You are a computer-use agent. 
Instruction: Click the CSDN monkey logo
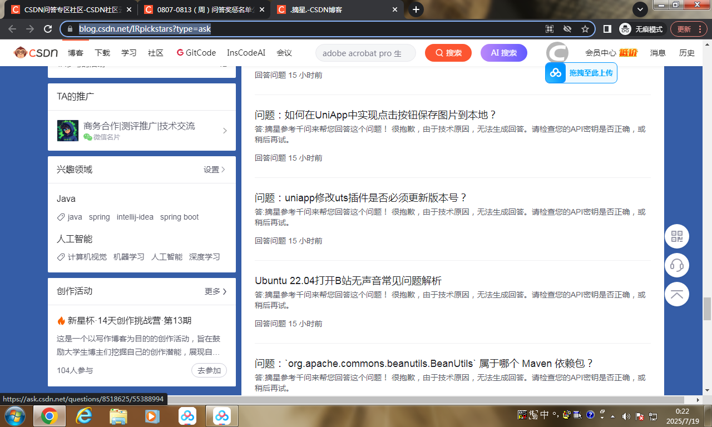(x=36, y=53)
